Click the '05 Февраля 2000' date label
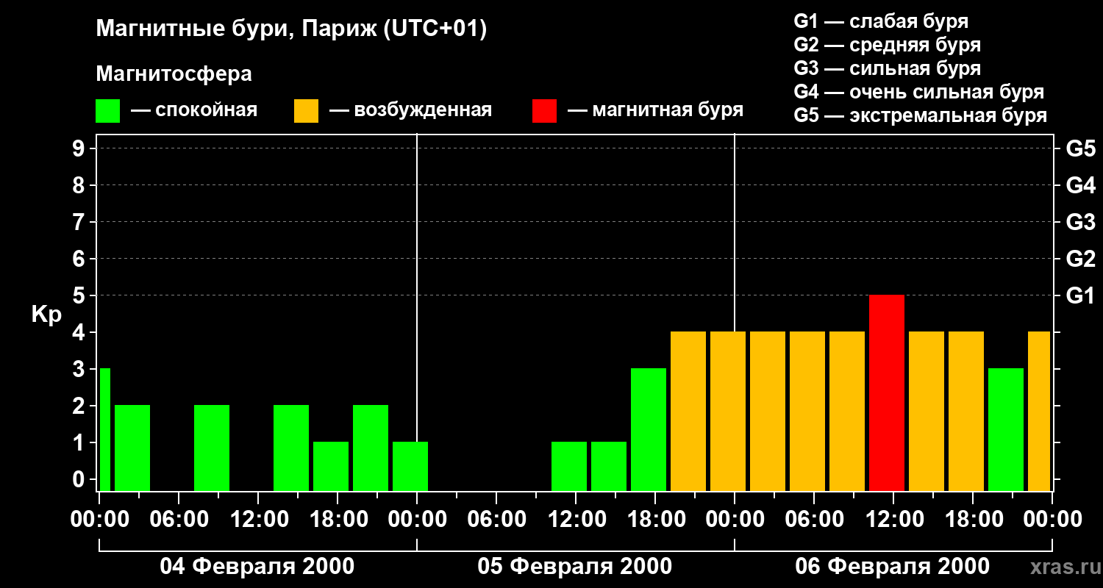 click(575, 567)
